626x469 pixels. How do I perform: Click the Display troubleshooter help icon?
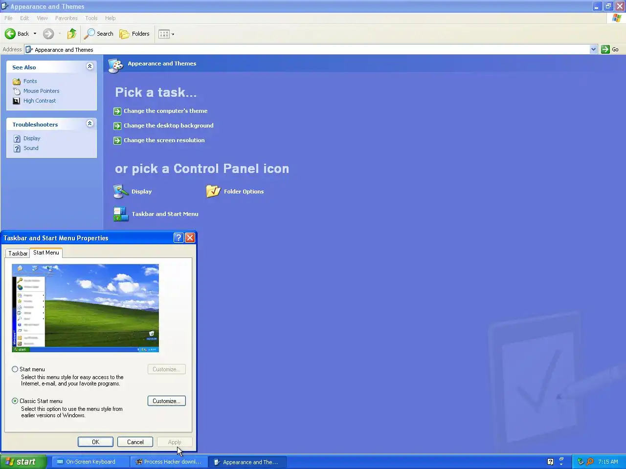(17, 139)
